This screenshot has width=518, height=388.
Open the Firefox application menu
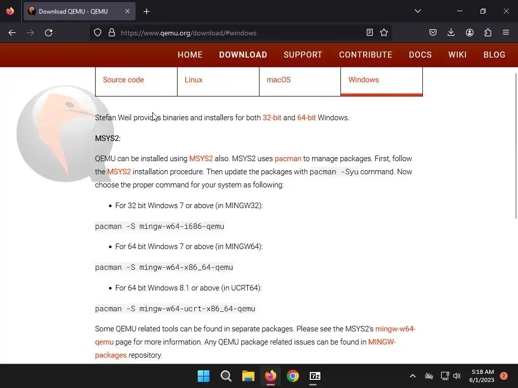pos(506,32)
